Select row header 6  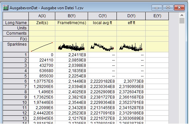(16, 81)
